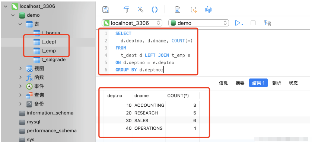Click the 查询 query icon
This screenshot has width=312, height=142.
29,95
